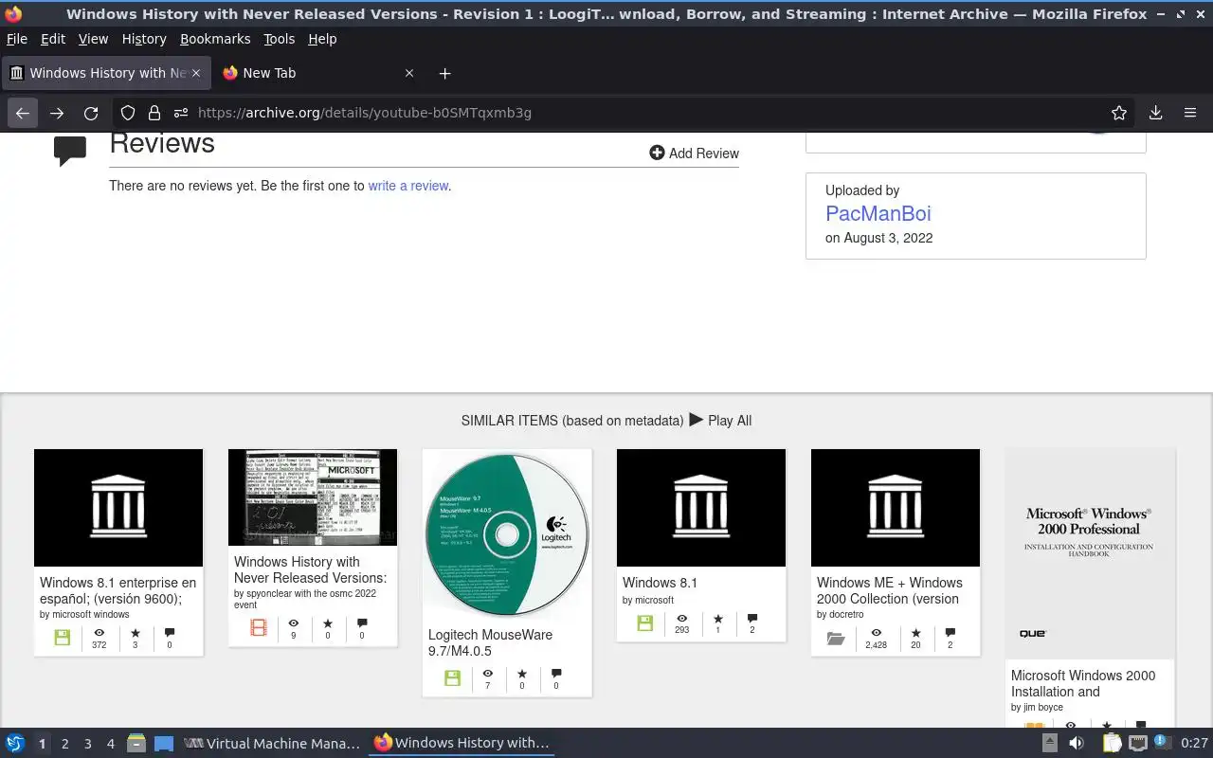Switch to the Windows History tab
Screen dimensions: 1213x758
(106, 73)
